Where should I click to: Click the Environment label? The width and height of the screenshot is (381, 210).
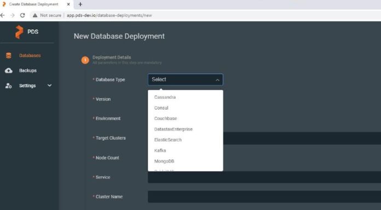[x=108, y=118]
